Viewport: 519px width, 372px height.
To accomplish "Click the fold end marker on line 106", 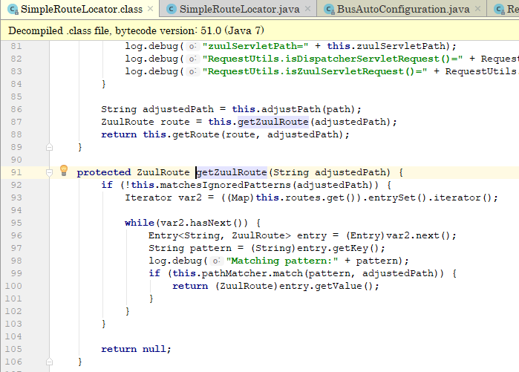I will (49, 362).
